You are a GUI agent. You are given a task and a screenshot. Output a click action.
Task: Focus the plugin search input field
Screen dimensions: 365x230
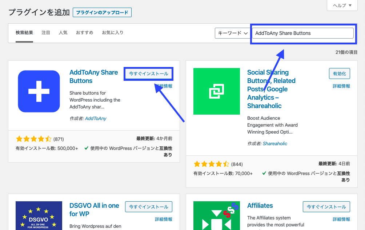303,33
